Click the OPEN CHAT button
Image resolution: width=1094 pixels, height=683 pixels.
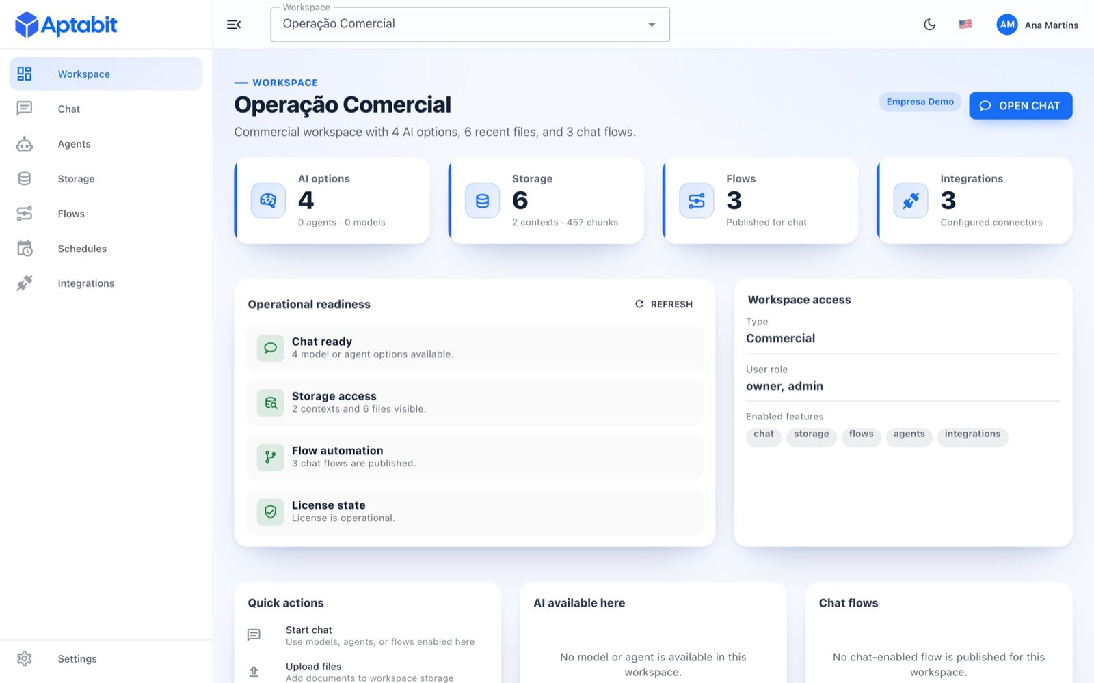pyautogui.click(x=1020, y=106)
